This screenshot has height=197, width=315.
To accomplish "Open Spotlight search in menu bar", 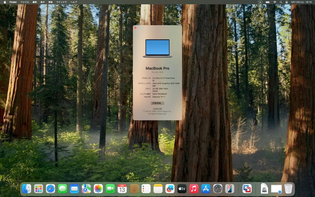I will [281, 2].
